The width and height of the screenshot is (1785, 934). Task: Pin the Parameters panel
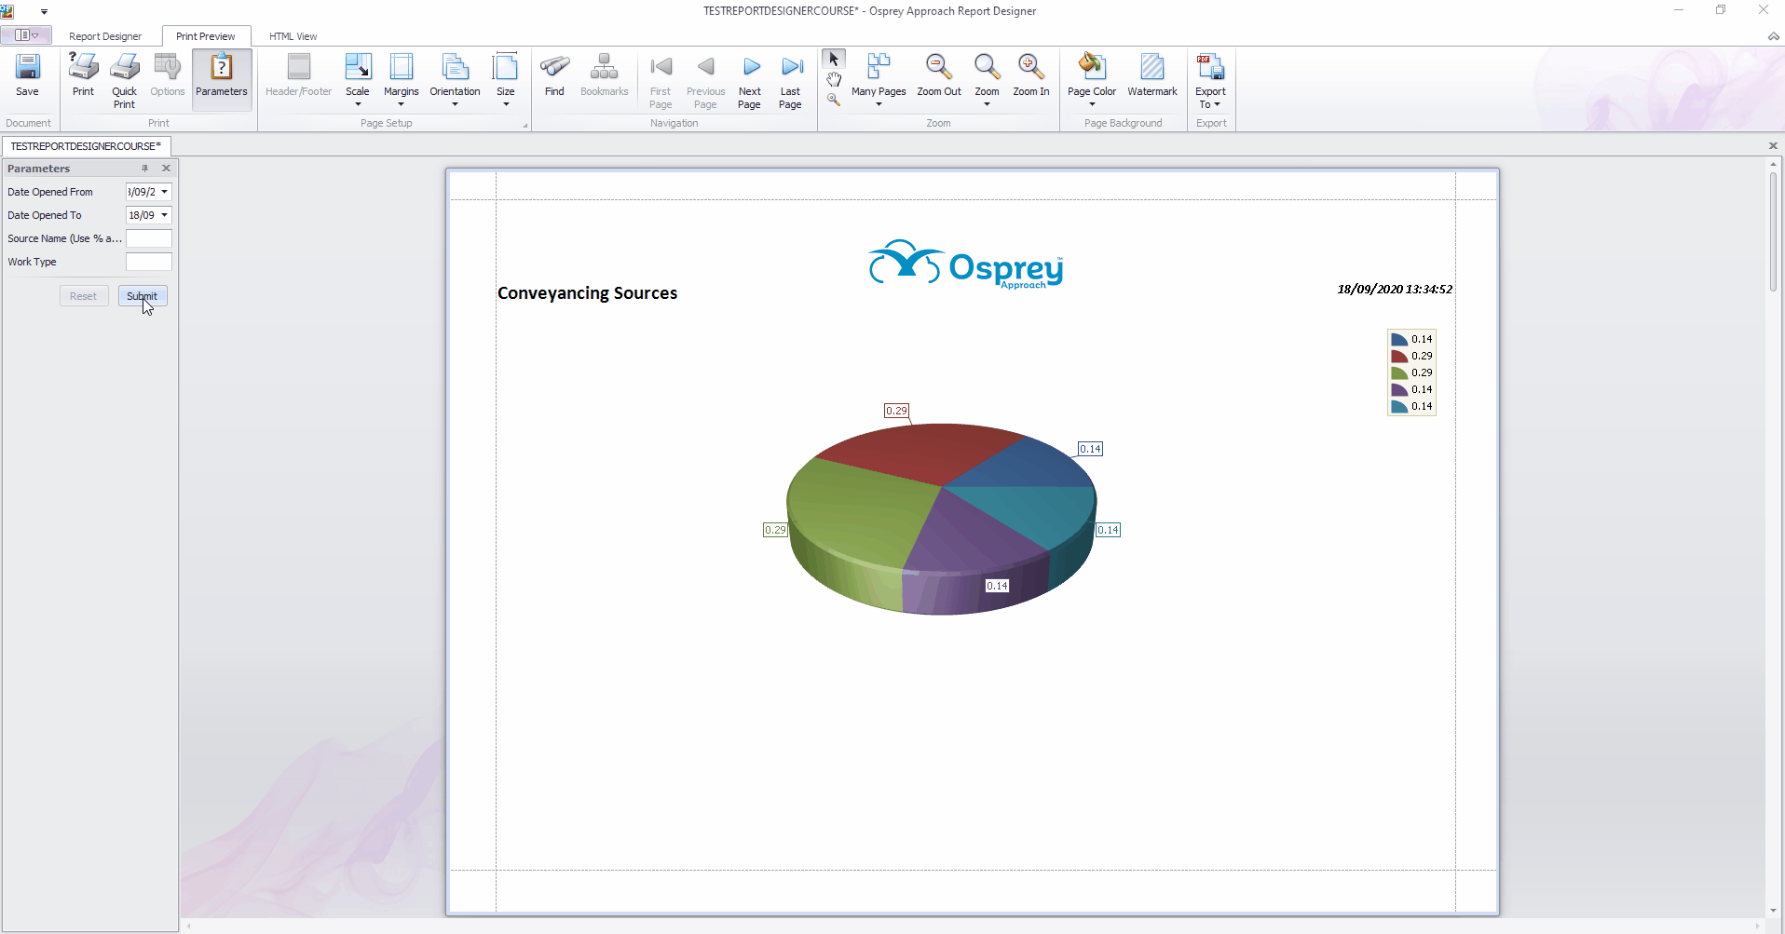point(145,169)
